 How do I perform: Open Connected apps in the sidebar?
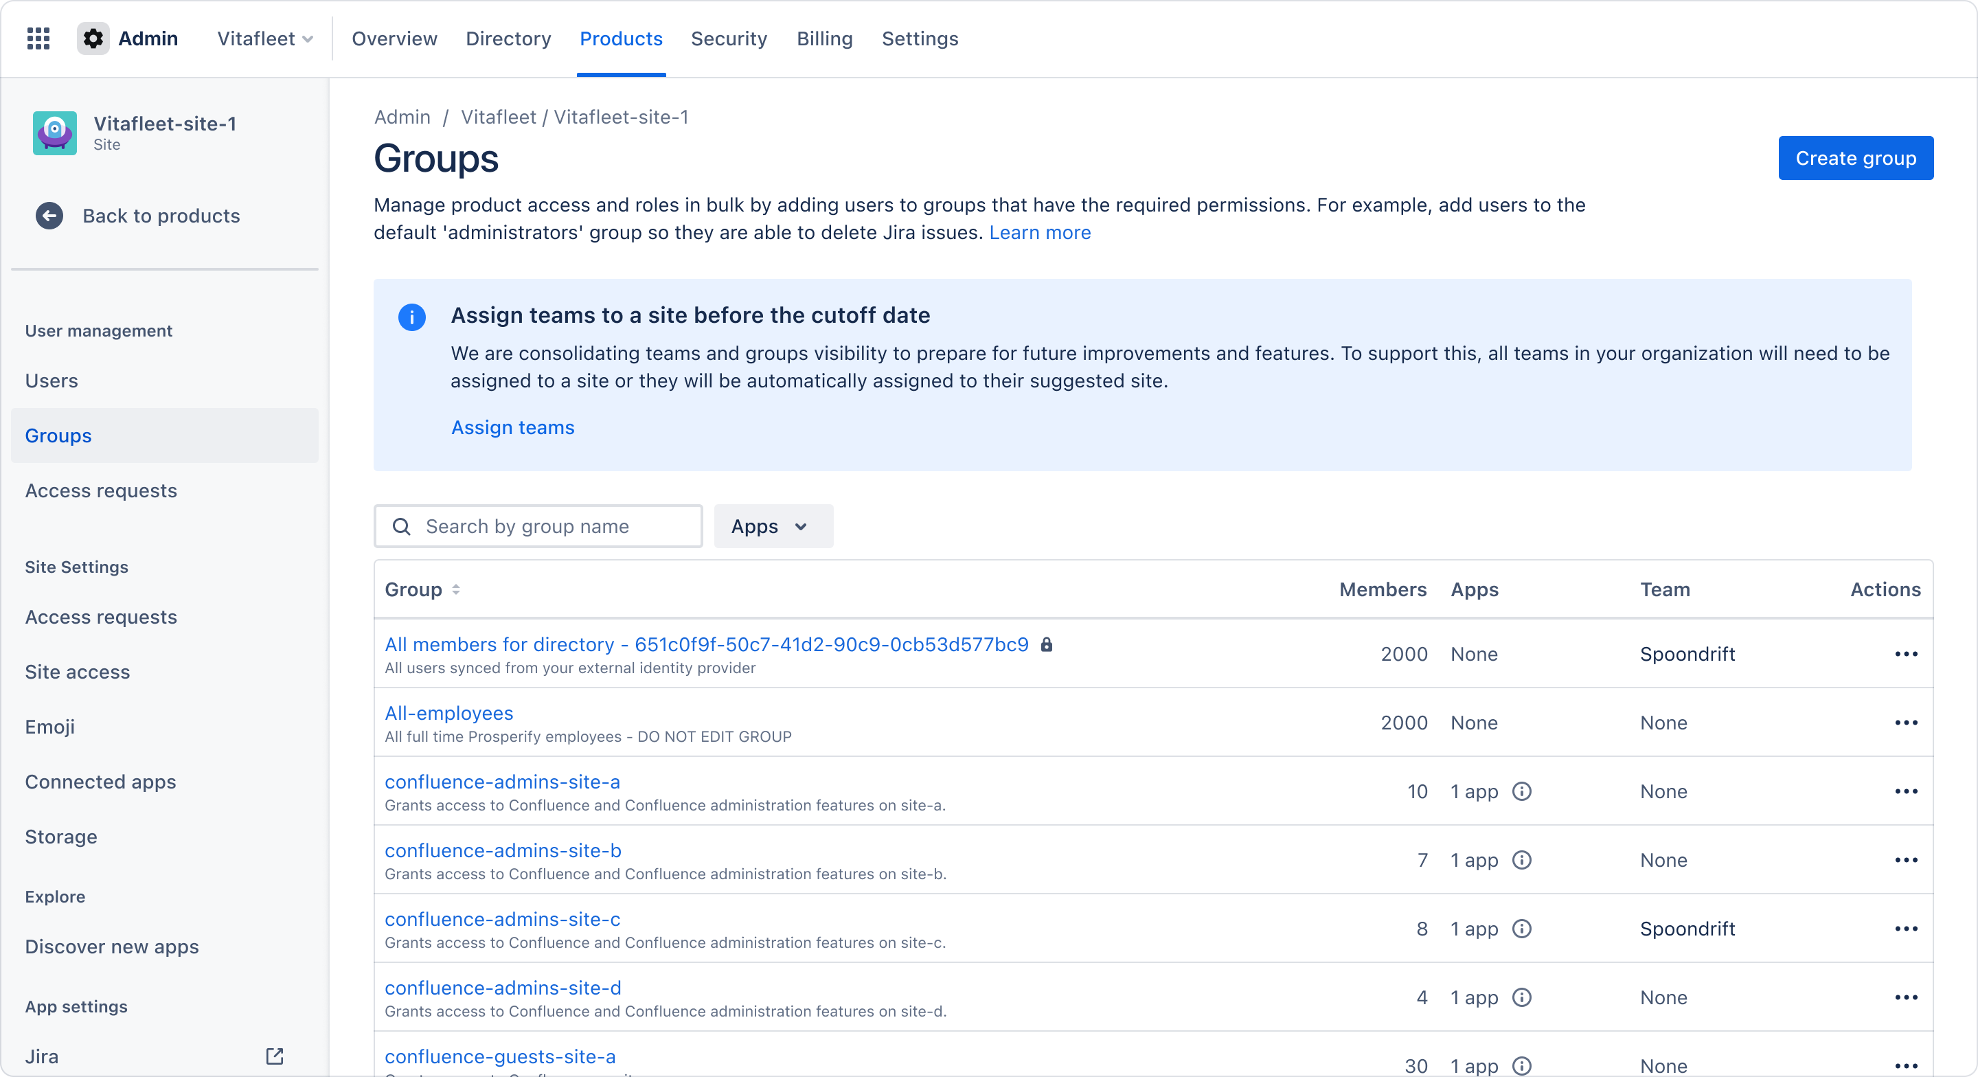(x=100, y=782)
